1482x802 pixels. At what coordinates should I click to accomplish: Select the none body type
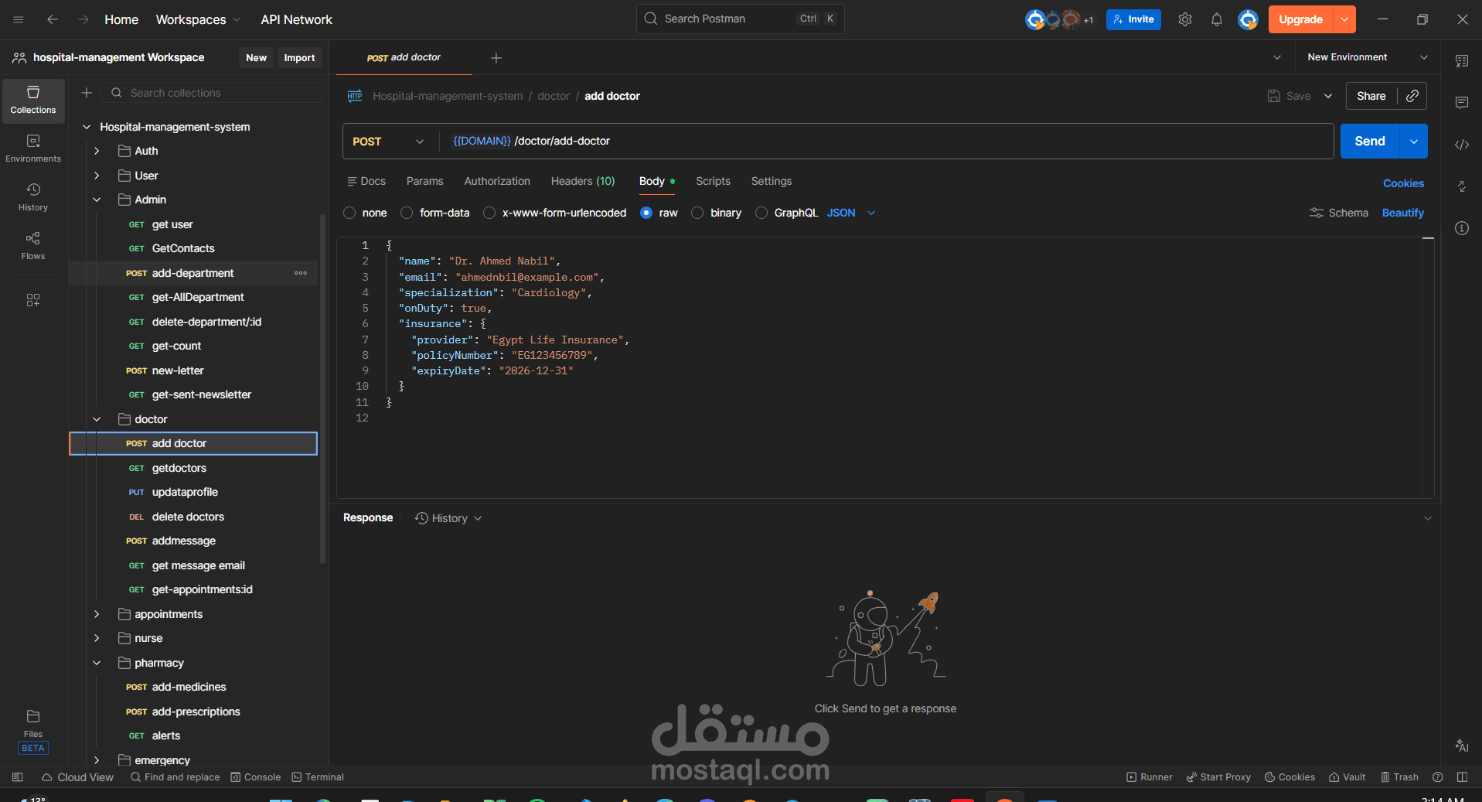click(x=349, y=213)
